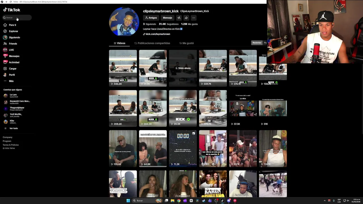363x204 pixels.
Task: Open Terms & Policies footer link
Action: pyautogui.click(x=11, y=145)
